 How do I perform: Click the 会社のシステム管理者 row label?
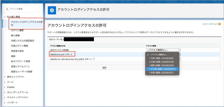coord(59,50)
